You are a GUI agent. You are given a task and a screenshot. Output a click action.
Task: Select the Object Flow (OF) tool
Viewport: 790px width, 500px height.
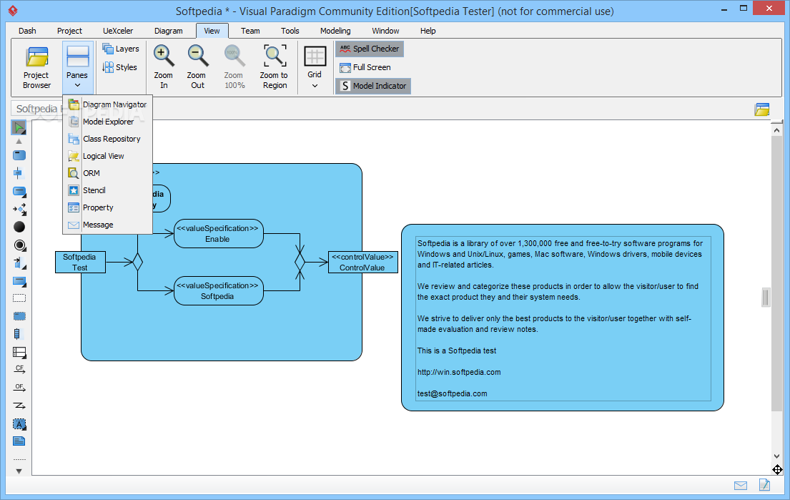click(19, 388)
